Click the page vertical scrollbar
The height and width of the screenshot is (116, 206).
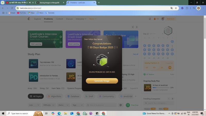[x=205, y=28]
